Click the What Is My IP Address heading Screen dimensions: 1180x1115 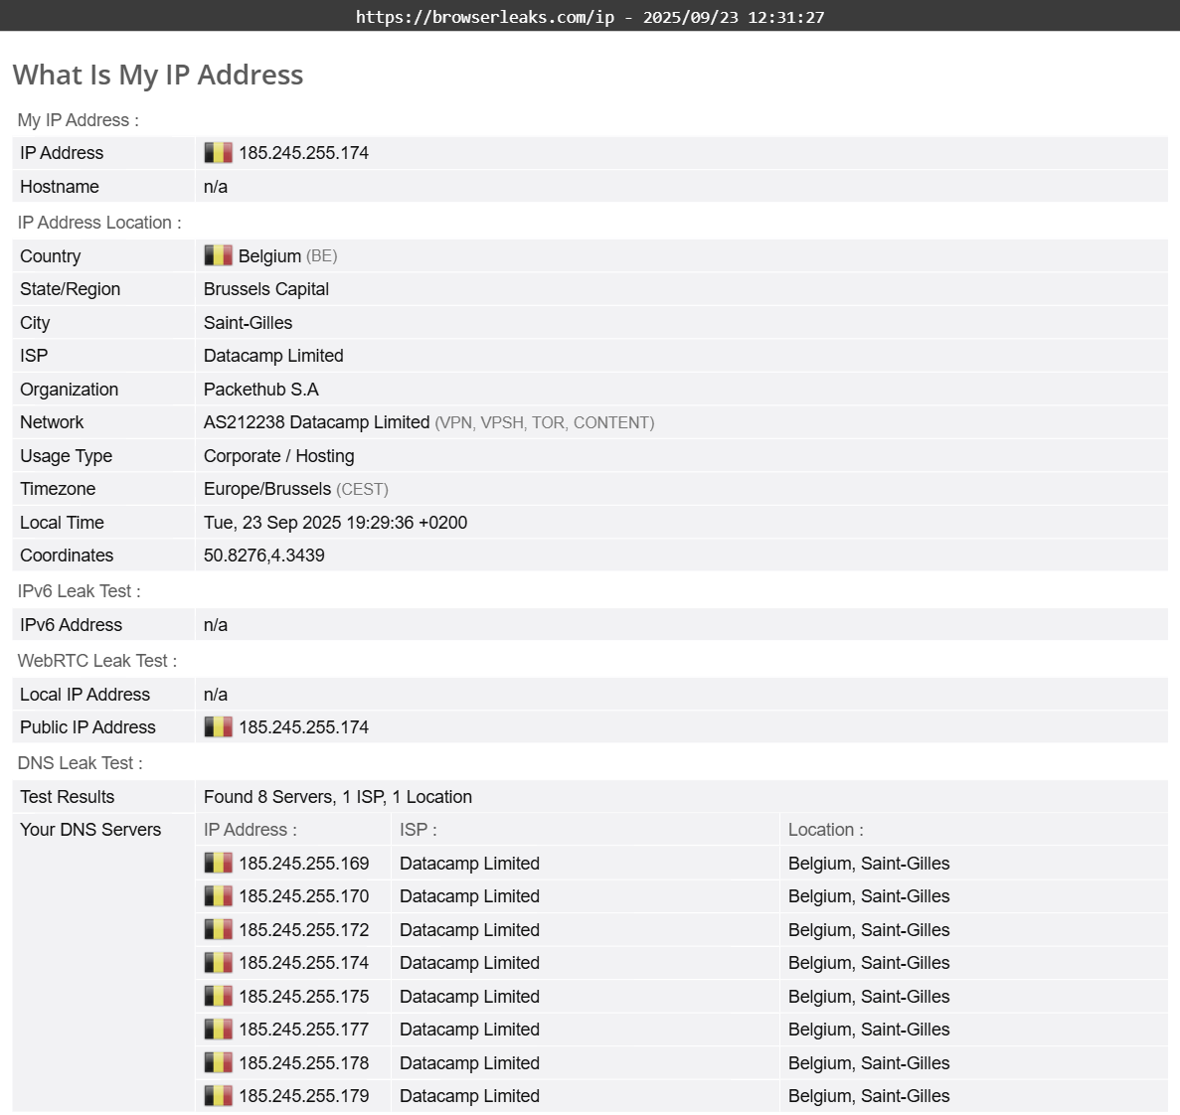[158, 76]
